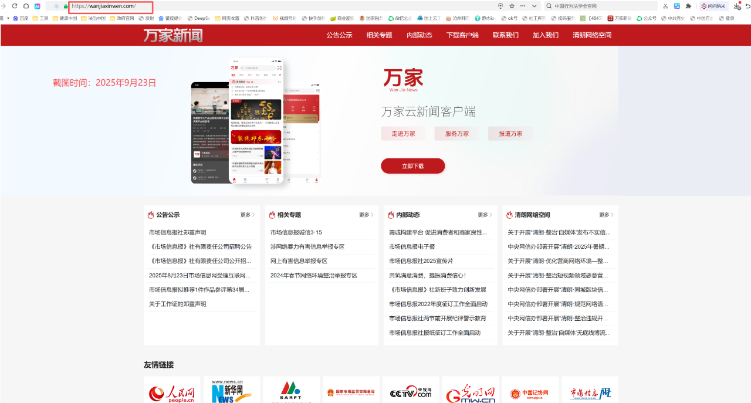Expand the address bar dropdown chevron
751x403 pixels.
(x=534, y=6)
